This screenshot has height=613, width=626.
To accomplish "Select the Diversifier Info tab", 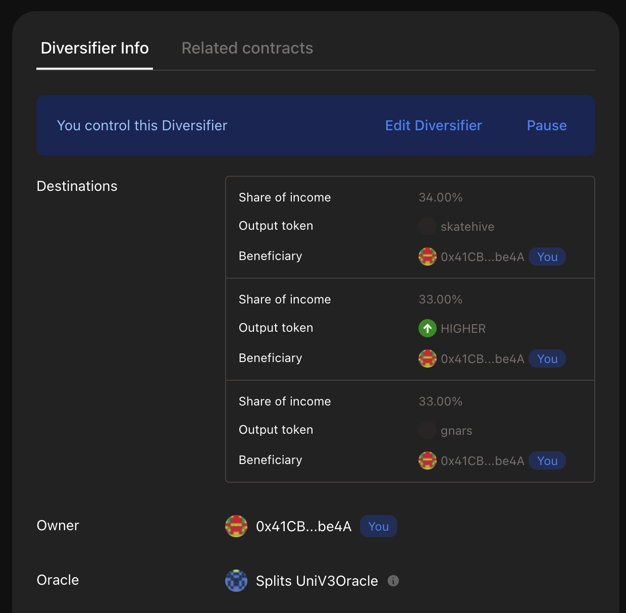I will [94, 48].
